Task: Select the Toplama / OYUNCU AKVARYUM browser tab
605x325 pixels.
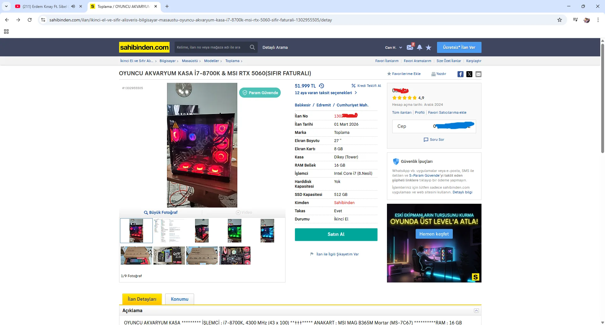Action: coord(124,6)
